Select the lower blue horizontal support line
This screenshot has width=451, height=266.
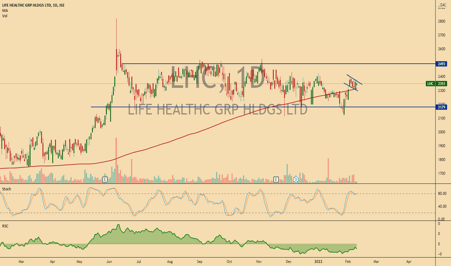pyautogui.click(x=263, y=107)
